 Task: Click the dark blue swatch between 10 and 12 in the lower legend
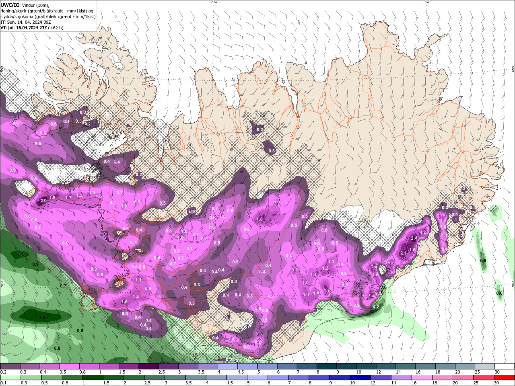[x=359, y=378]
